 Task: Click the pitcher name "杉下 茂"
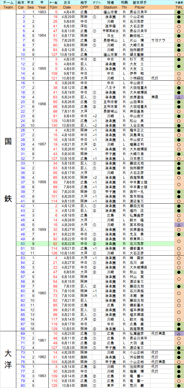tap(137, 59)
